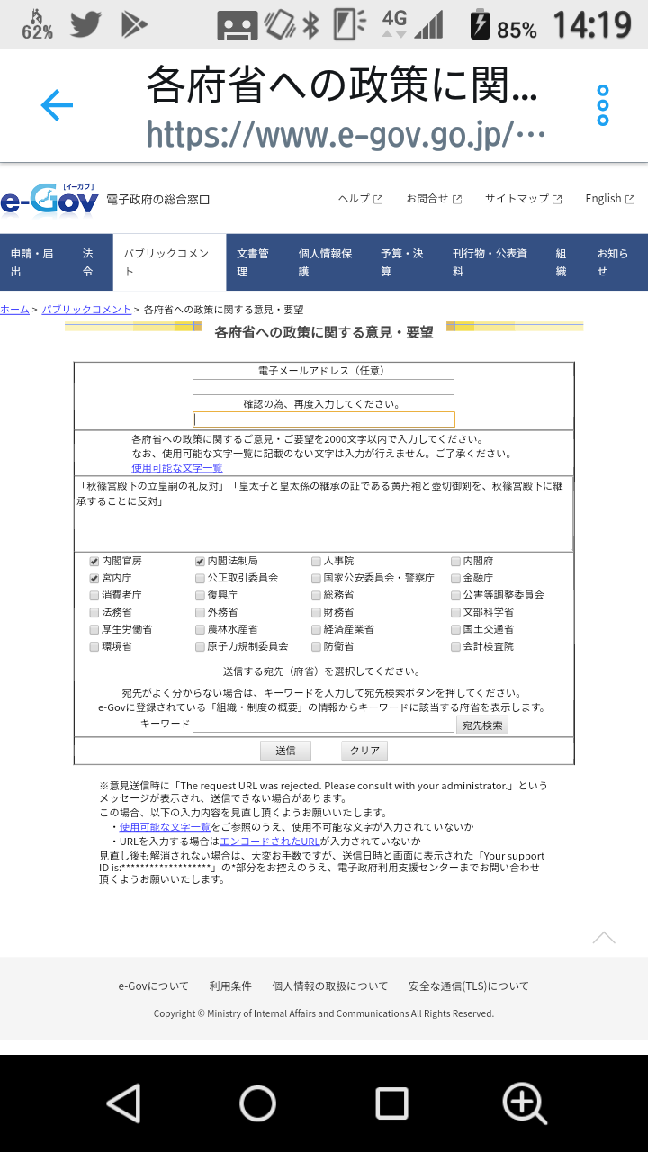The image size is (648, 1152).
Task: Uncheck the 内閣法制局 checkbox
Action: [200, 561]
